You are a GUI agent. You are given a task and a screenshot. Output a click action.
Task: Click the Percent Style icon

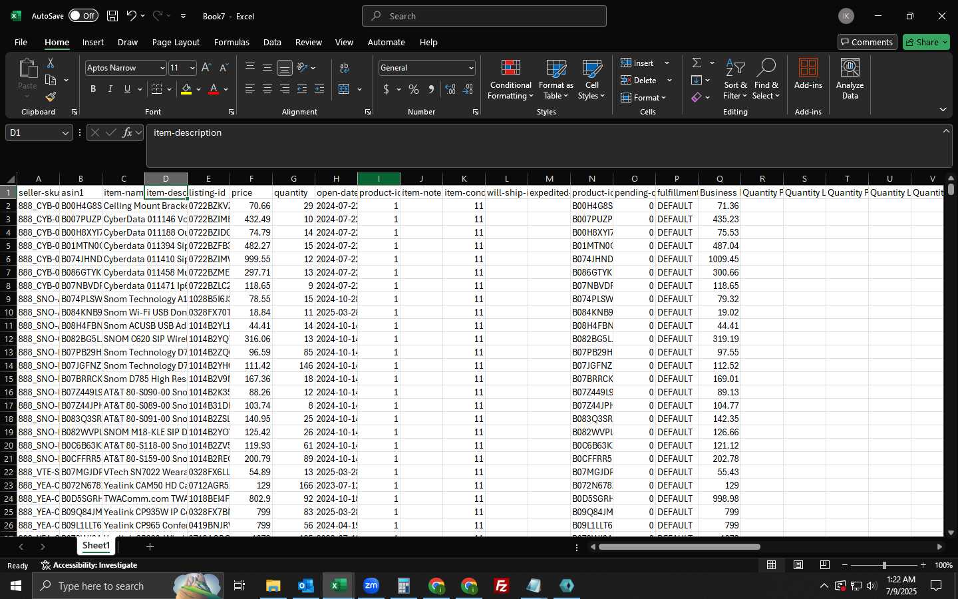(414, 89)
